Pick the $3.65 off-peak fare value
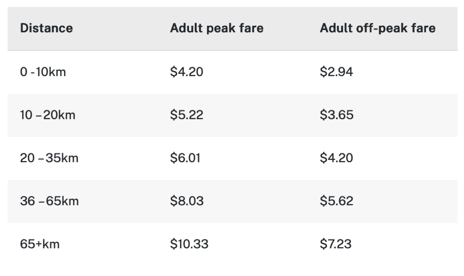The image size is (464, 276). [336, 115]
